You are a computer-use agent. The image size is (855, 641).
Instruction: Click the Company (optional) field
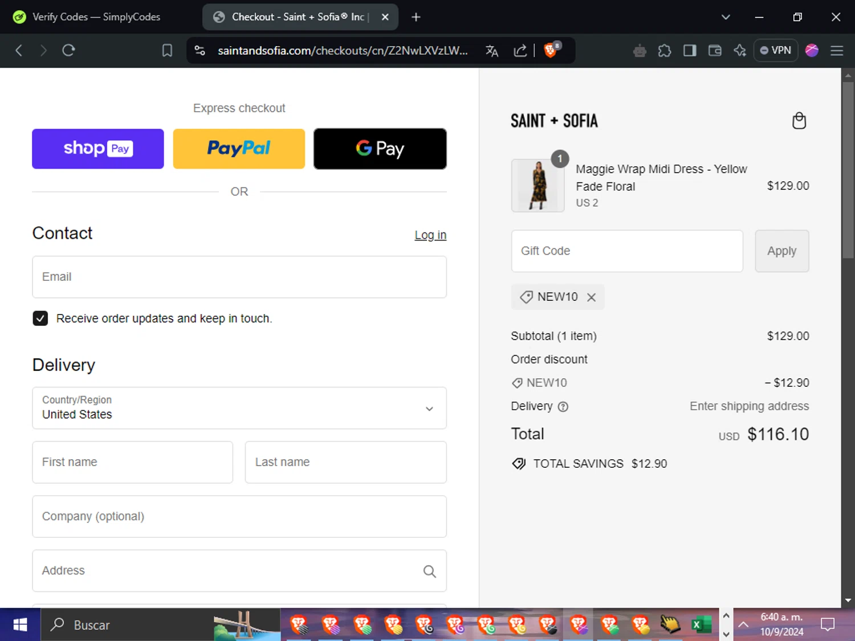coord(239,516)
